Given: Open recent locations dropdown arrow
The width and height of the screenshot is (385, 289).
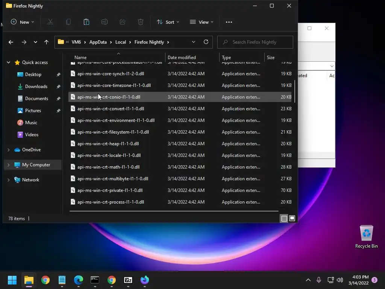Looking at the screenshot, I should pos(35,42).
